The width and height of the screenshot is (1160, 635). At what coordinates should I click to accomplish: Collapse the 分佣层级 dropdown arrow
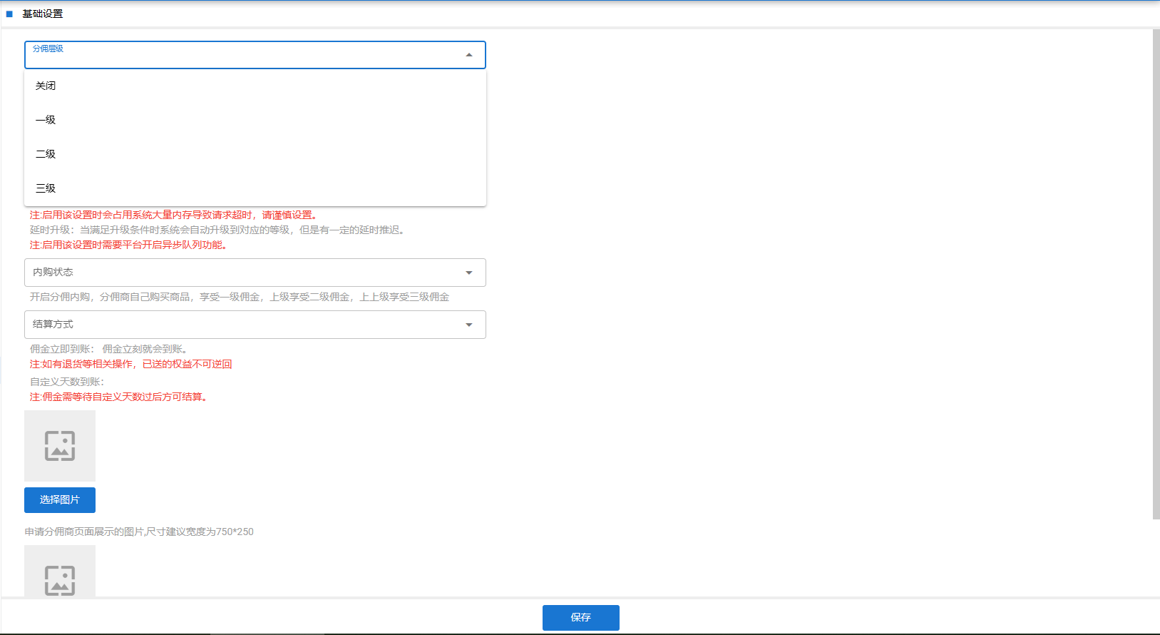[469, 55]
